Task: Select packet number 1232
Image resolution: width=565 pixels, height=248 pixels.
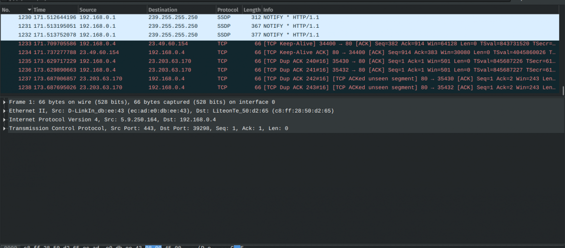Action: [x=280, y=35]
